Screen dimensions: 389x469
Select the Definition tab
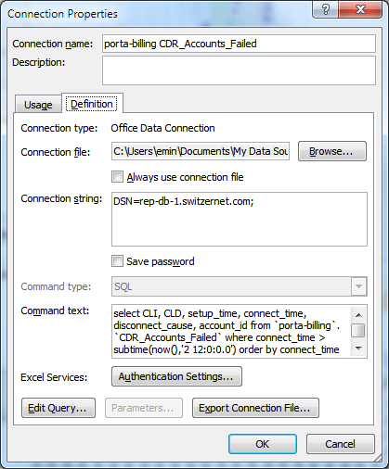pos(92,104)
